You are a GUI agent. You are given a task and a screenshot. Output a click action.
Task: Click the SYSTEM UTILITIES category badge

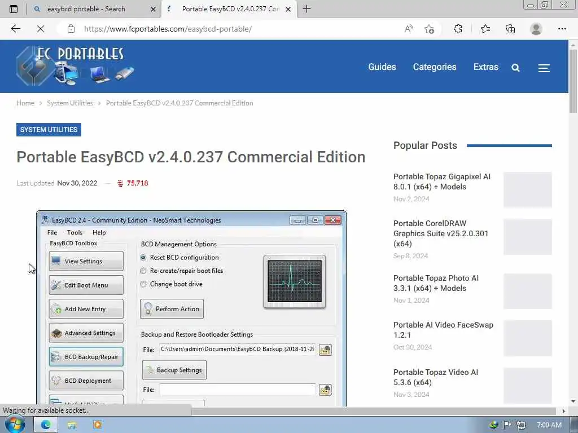click(x=49, y=130)
